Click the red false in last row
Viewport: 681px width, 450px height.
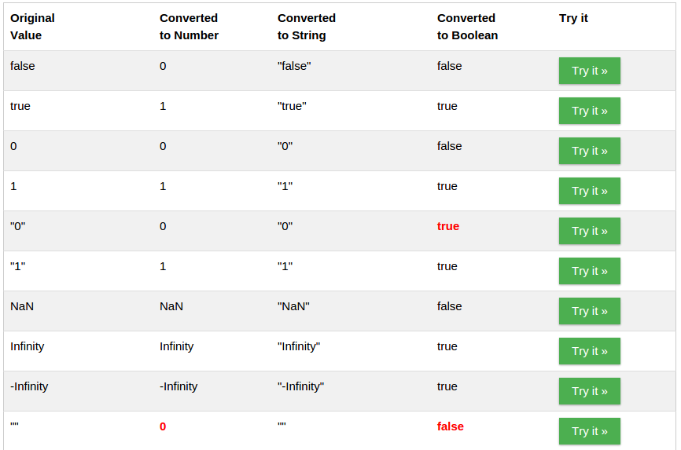coord(451,426)
